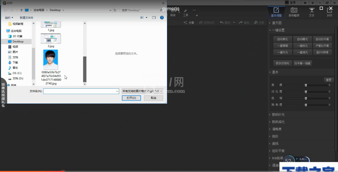The width and height of the screenshot is (338, 172).
Task: Open the image format filter dropdown
Action: click(142, 91)
